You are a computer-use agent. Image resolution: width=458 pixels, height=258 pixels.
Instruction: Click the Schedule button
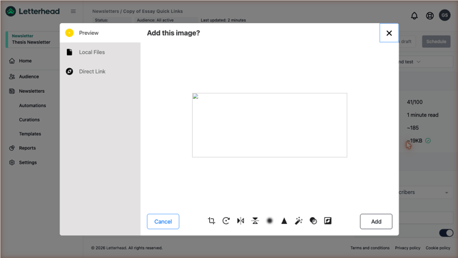(436, 42)
